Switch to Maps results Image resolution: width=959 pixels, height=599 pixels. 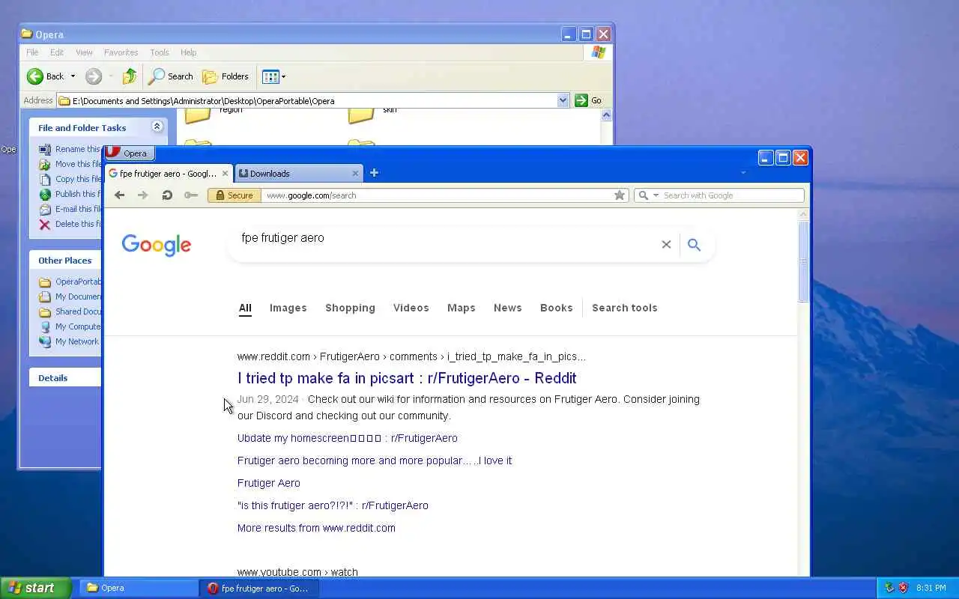click(462, 308)
